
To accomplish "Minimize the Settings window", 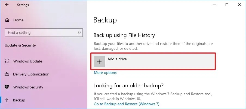I will pos(214,5).
